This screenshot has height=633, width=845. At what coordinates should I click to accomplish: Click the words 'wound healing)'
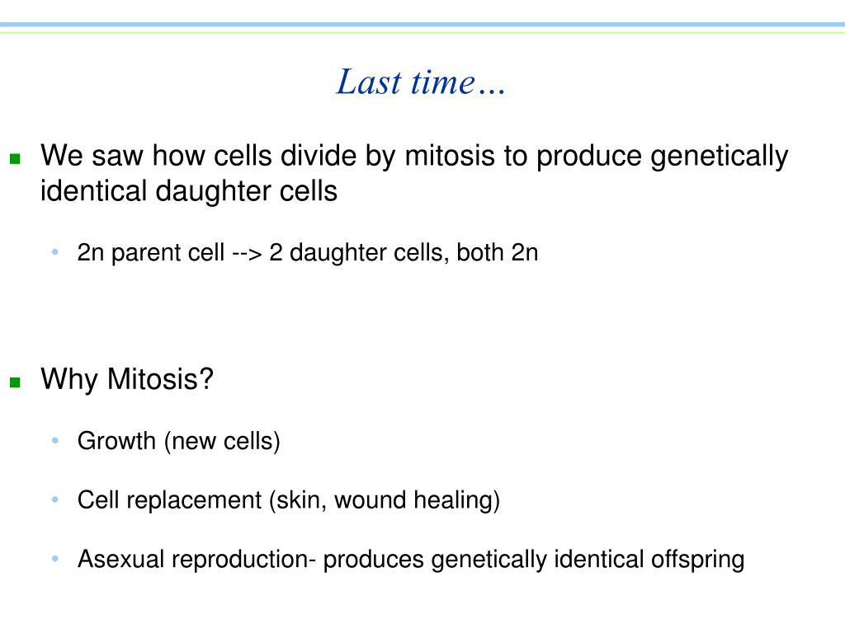(417, 500)
